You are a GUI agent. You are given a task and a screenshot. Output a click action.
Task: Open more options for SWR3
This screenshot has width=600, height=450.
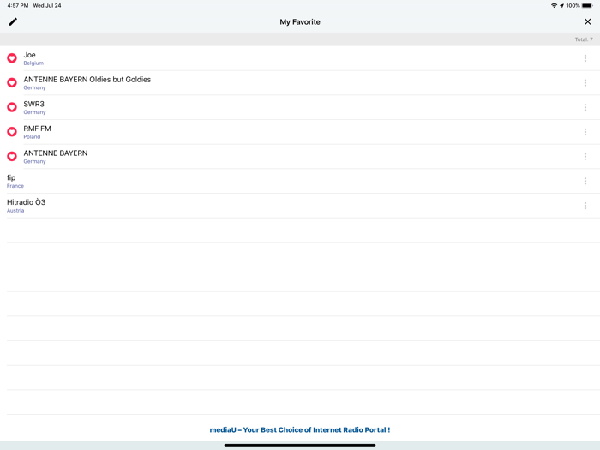tap(585, 107)
